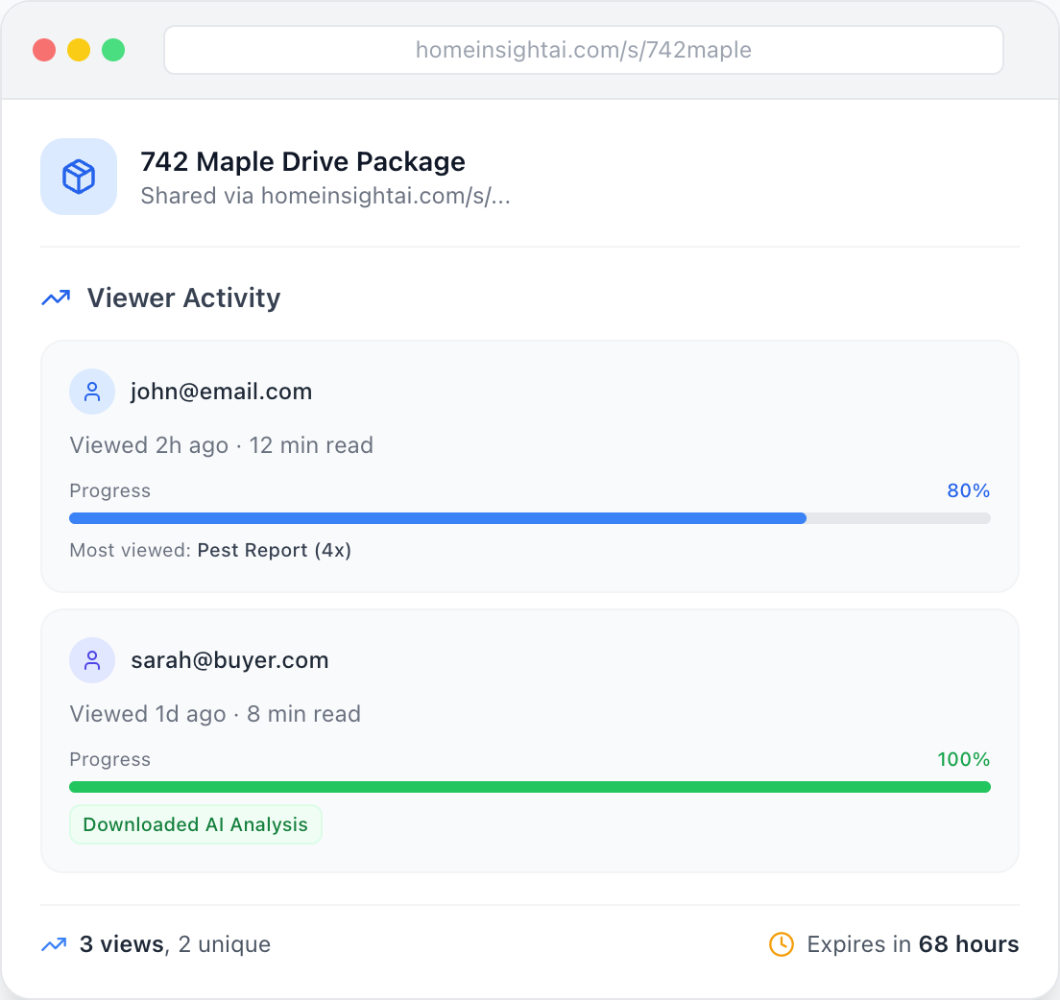Click the homeinsightai.com/s/742maple address bar

point(583,50)
